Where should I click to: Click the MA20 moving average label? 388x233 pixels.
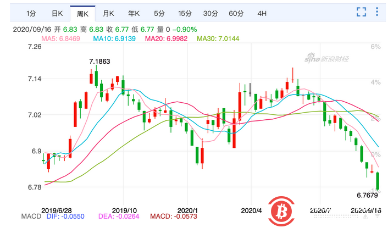pyautogui.click(x=167, y=38)
